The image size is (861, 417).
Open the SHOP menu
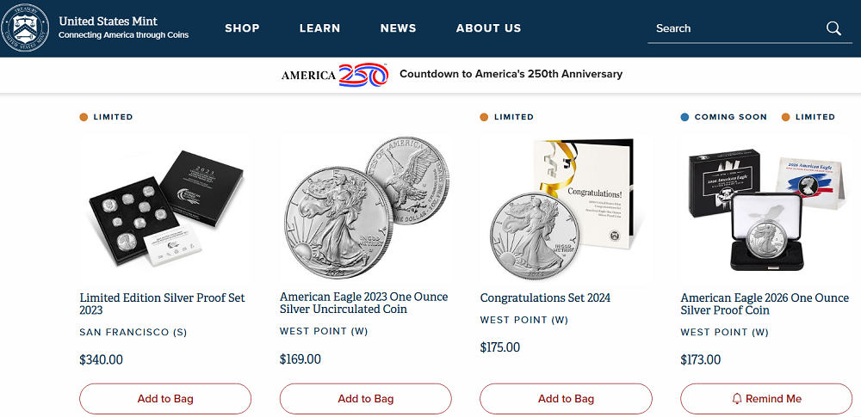pos(242,28)
